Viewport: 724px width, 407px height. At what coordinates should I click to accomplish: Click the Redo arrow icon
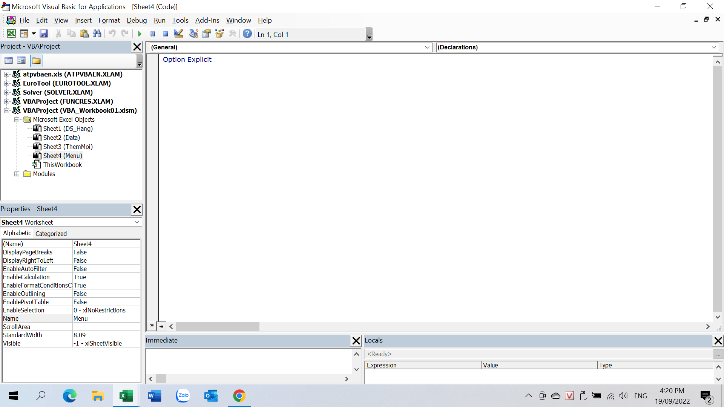click(x=125, y=34)
